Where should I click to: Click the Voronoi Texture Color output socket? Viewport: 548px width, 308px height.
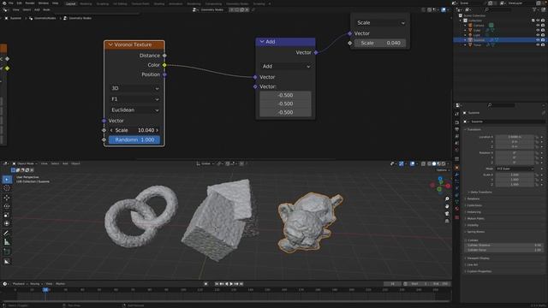point(164,65)
